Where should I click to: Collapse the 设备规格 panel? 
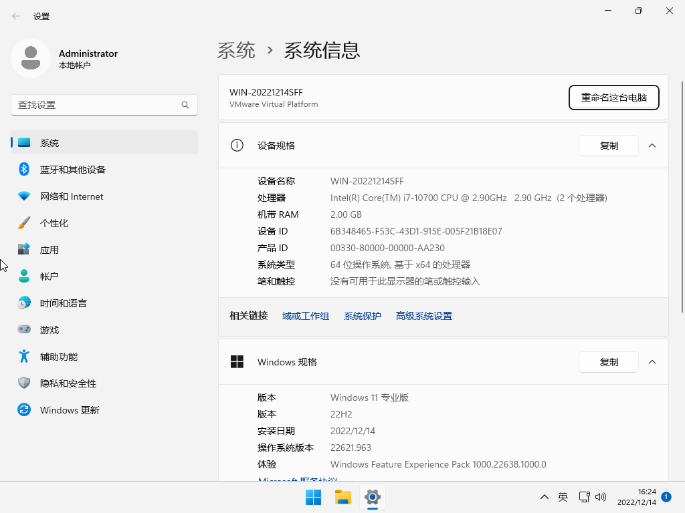point(652,145)
